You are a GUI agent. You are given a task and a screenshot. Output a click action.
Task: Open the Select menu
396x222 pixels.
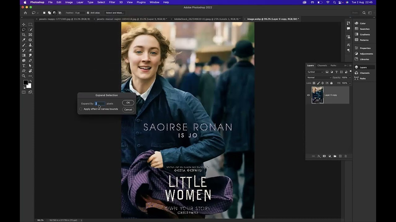coord(101,2)
